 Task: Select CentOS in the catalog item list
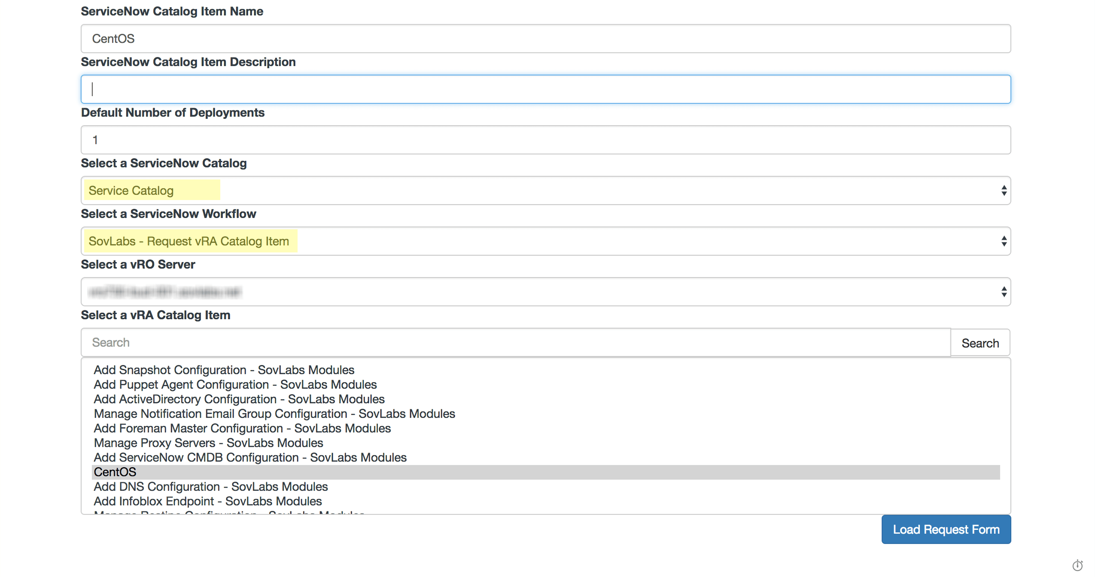[115, 472]
